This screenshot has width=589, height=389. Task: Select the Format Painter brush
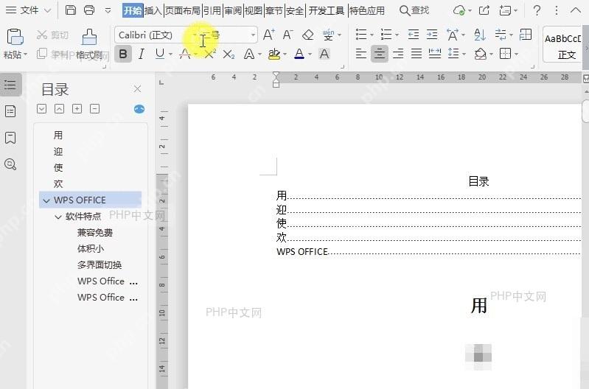coord(89,37)
